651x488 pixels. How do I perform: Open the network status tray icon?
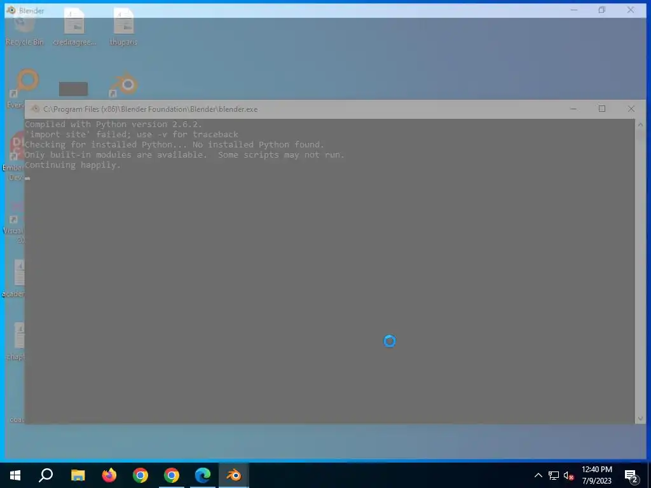coord(554,475)
